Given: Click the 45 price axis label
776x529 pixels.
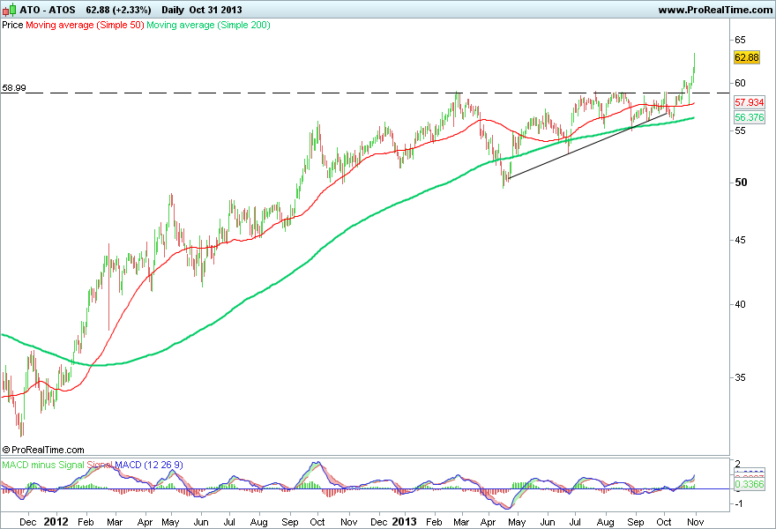Looking at the screenshot, I should 740,241.
